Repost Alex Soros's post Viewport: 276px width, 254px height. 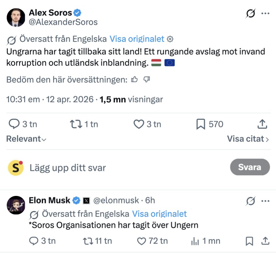76,124
